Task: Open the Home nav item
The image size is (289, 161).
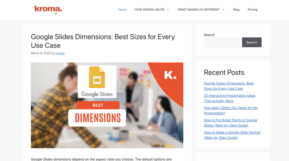Action: coord(122,10)
